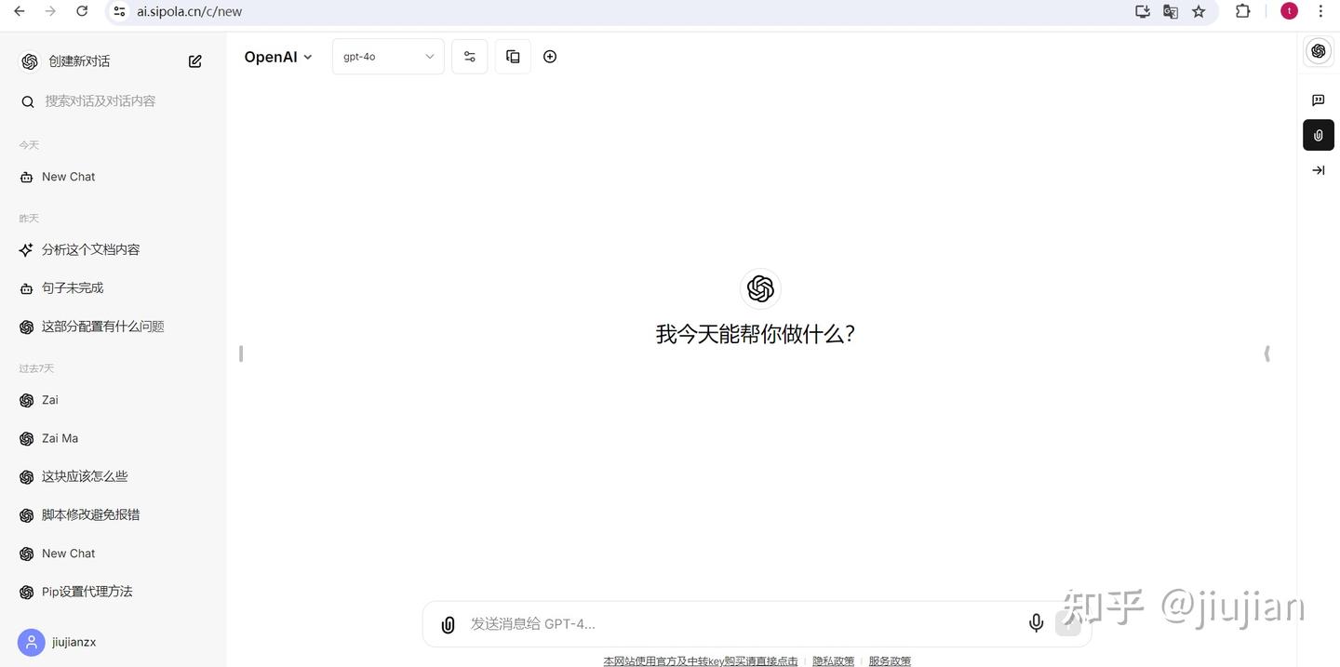Click the send message button
This screenshot has width=1340, height=667.
pyautogui.click(x=1067, y=623)
